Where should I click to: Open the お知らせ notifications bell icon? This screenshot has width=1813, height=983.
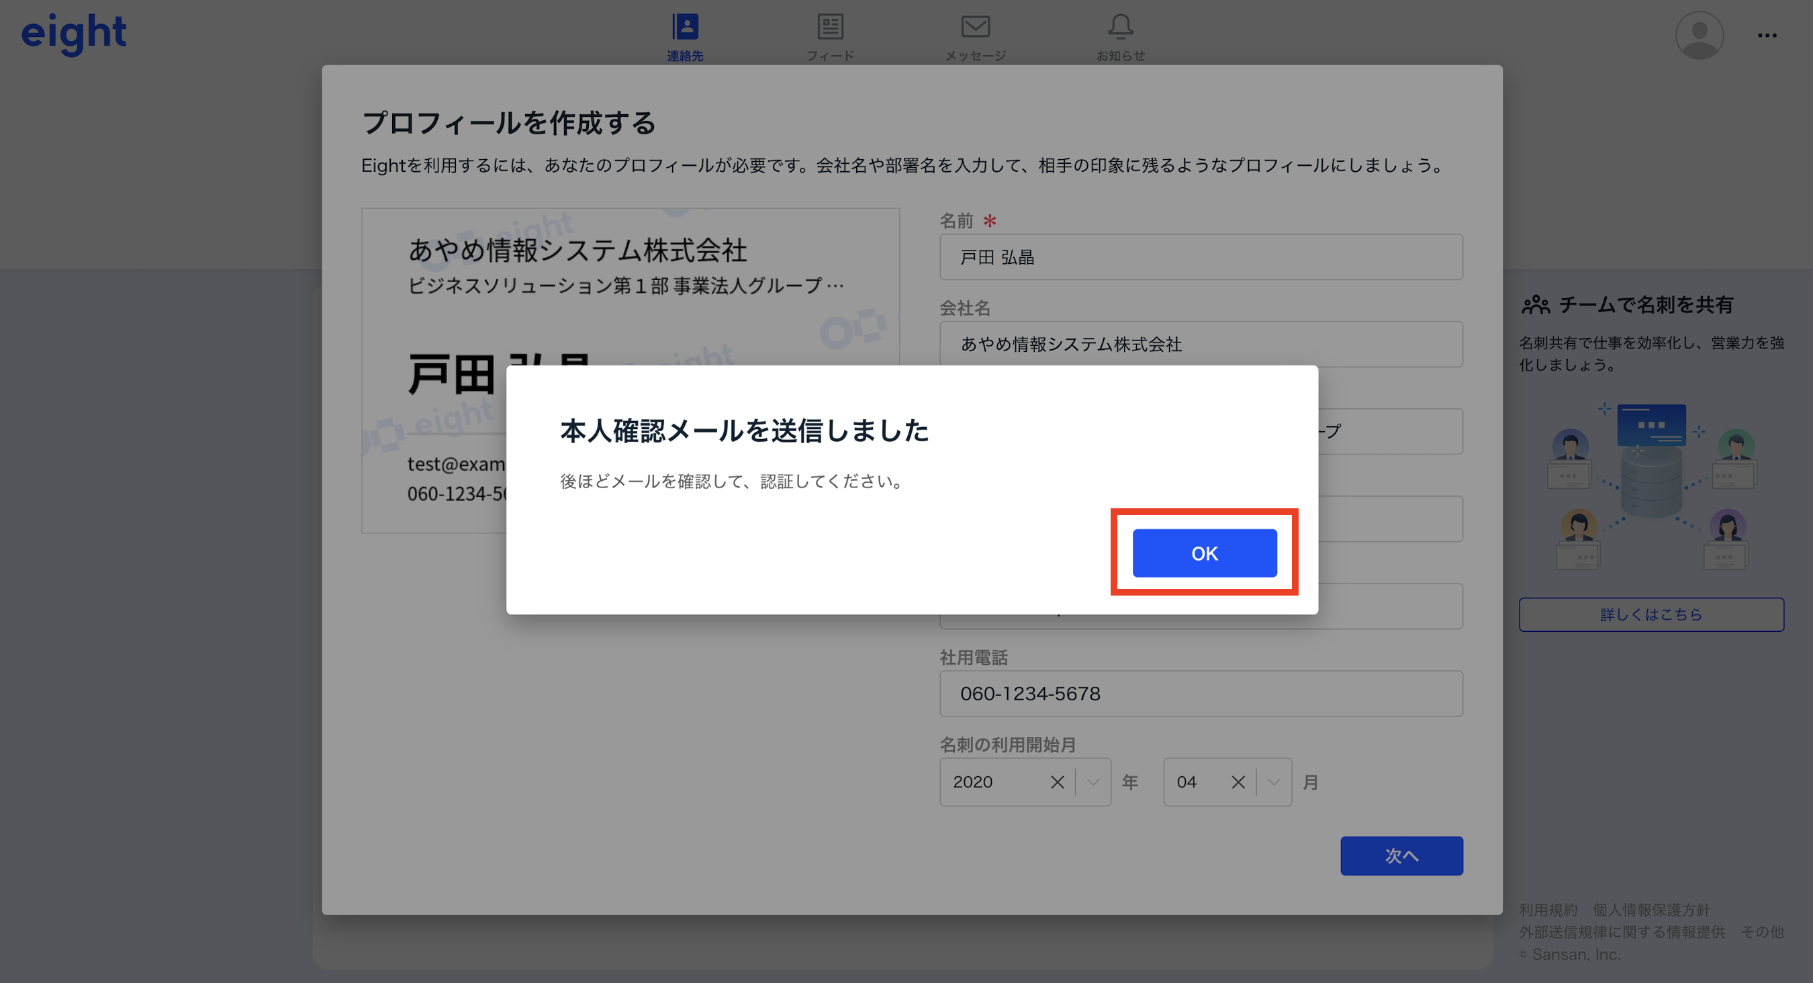(1121, 27)
